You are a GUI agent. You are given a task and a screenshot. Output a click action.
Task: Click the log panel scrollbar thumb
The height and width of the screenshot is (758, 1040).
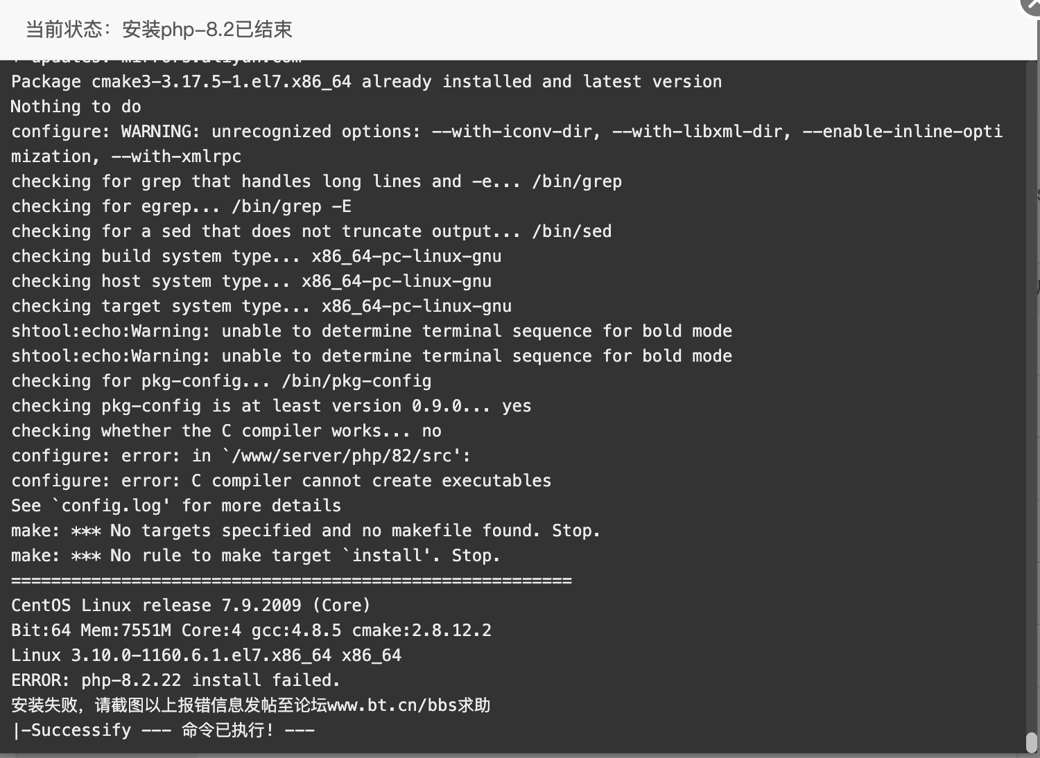coord(1031,741)
